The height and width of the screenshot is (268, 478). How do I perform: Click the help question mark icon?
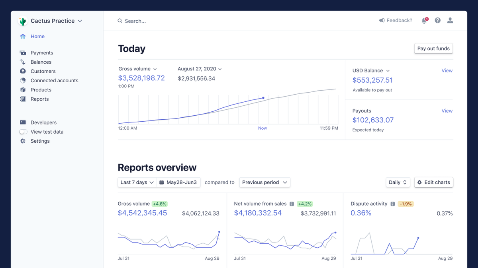click(437, 20)
